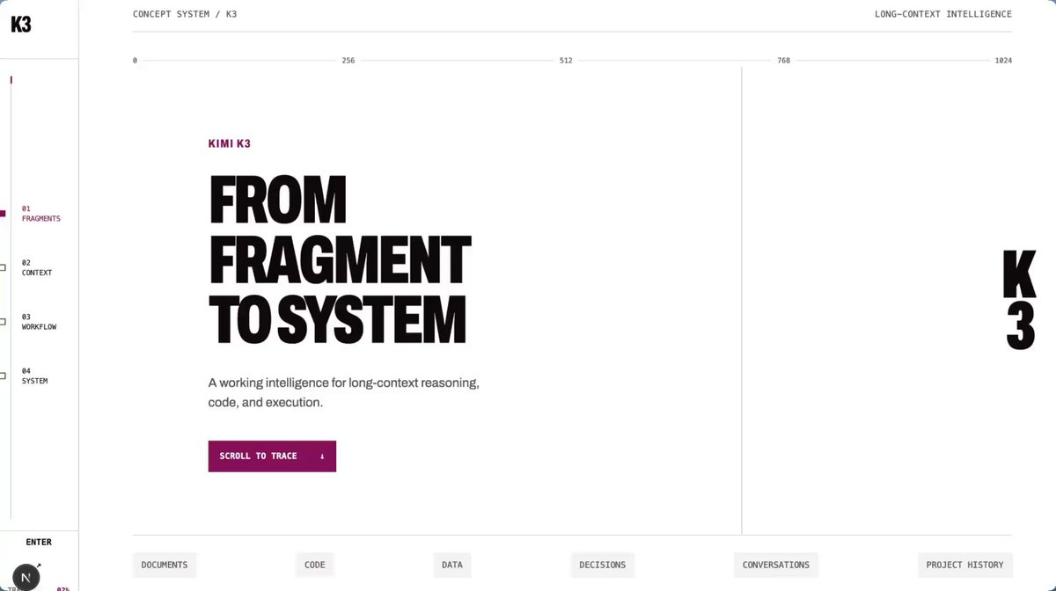The width and height of the screenshot is (1056, 591).
Task: Choose the Decisions tag
Action: (x=603, y=565)
